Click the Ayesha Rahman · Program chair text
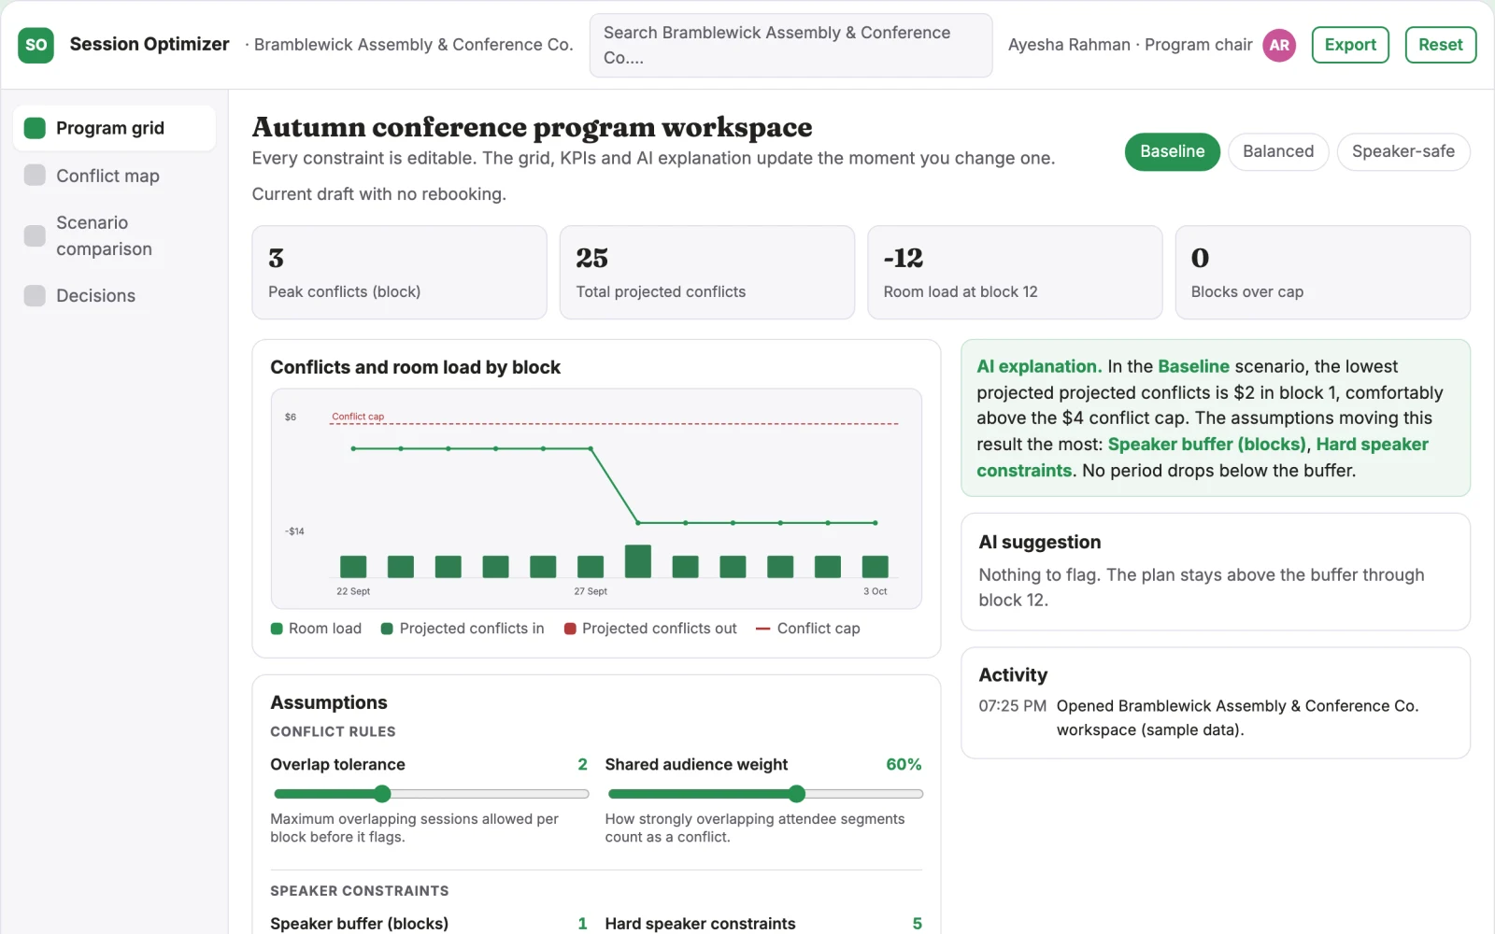 tap(1130, 45)
